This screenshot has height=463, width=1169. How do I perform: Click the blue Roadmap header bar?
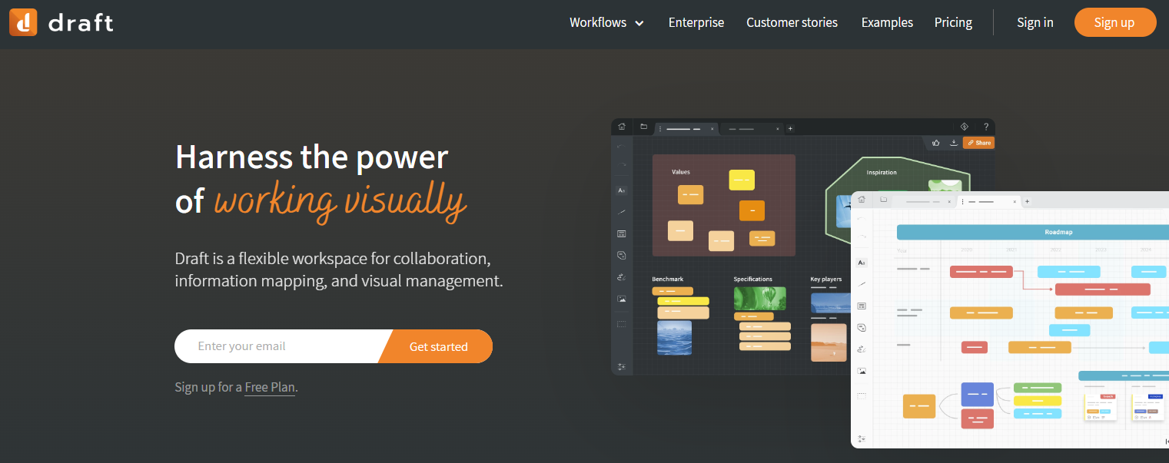pyautogui.click(x=1033, y=232)
